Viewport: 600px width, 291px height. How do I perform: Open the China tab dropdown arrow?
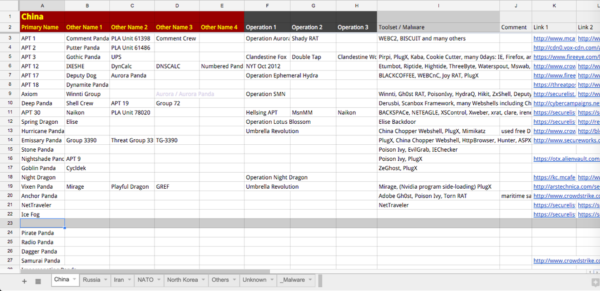click(74, 280)
